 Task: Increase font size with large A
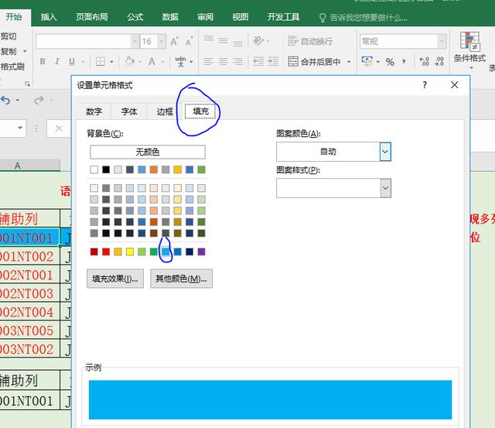click(x=174, y=41)
